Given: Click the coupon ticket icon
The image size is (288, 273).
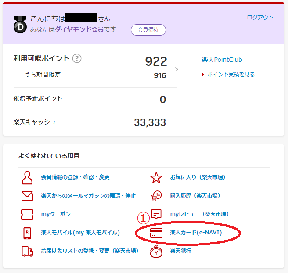Looking at the screenshot, I should (x=27, y=215).
